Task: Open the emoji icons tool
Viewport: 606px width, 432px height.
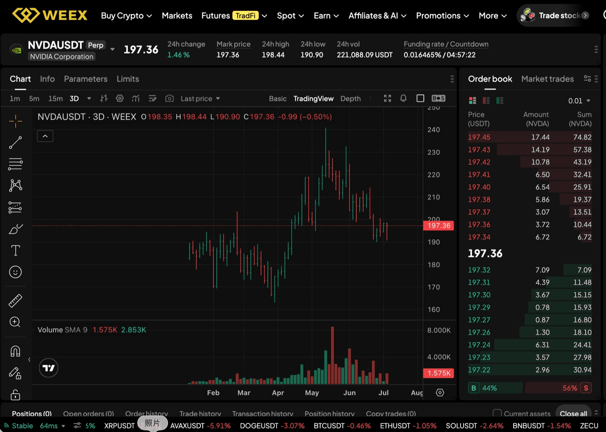Action: click(x=16, y=272)
